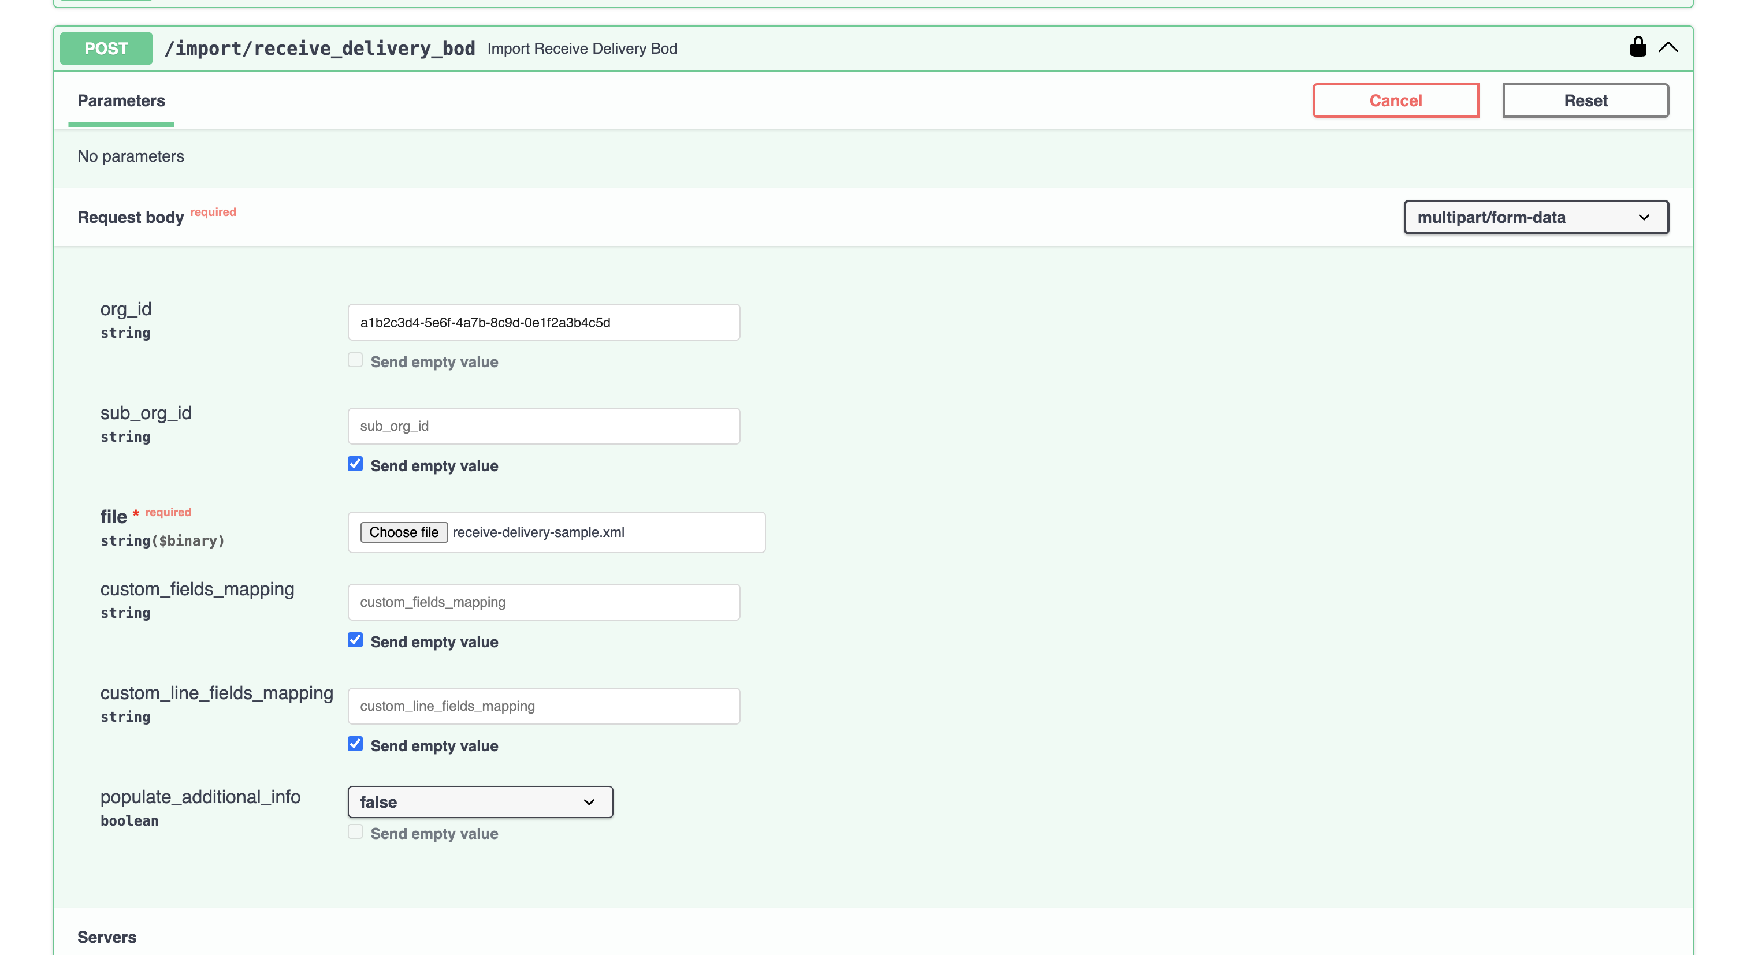This screenshot has width=1747, height=955.
Task: Click the custom_line_fields_mapping field label
Action: 217,693
